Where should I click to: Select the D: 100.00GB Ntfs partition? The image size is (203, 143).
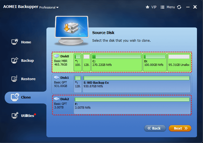(x=155, y=62)
